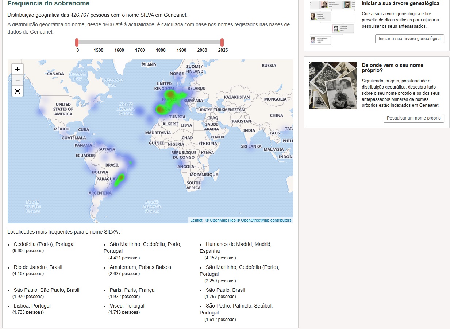
Task: Click the SOUTH AFRICA map label
Action: (193, 185)
